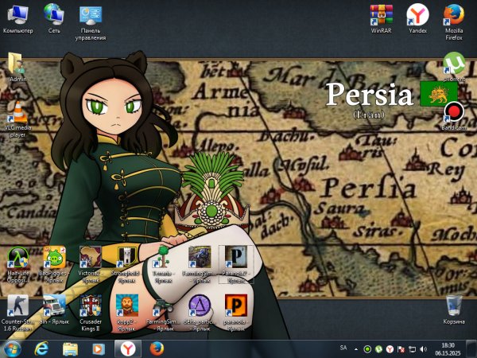Select the Counter-Strike 1.6 Russian icon

coord(17,305)
